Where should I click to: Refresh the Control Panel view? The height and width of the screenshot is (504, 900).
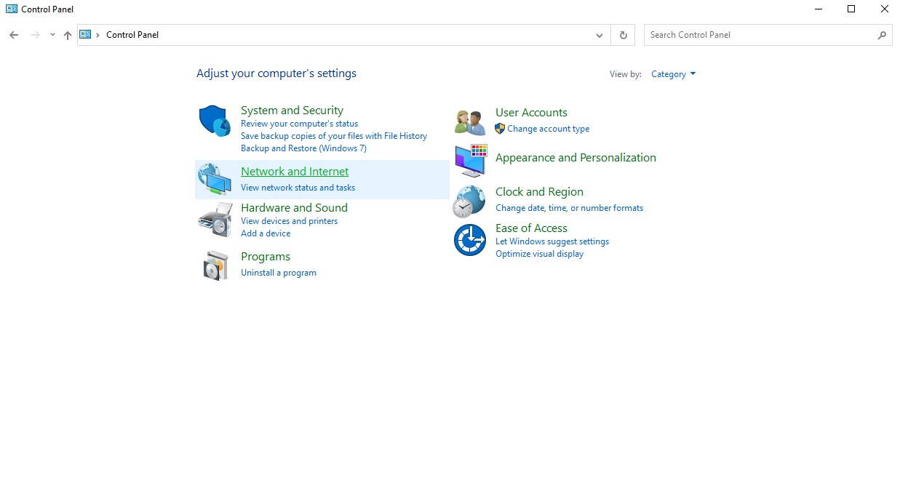(623, 35)
